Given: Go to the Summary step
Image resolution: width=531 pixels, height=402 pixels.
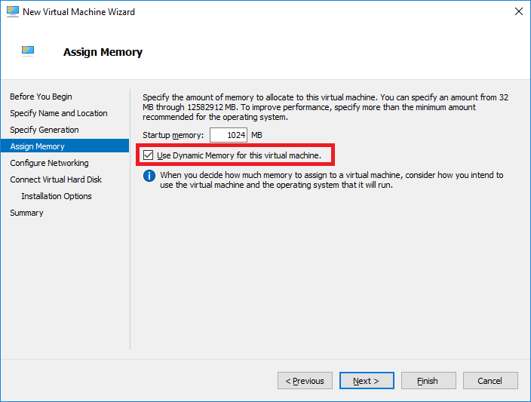Looking at the screenshot, I should (26, 213).
